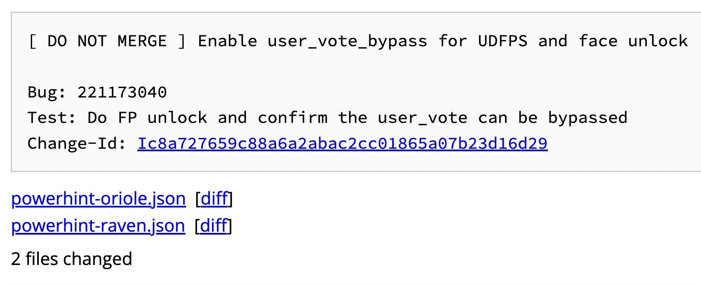Click the blank line below the commit title
This screenshot has width=701, height=285.
[x=292, y=67]
